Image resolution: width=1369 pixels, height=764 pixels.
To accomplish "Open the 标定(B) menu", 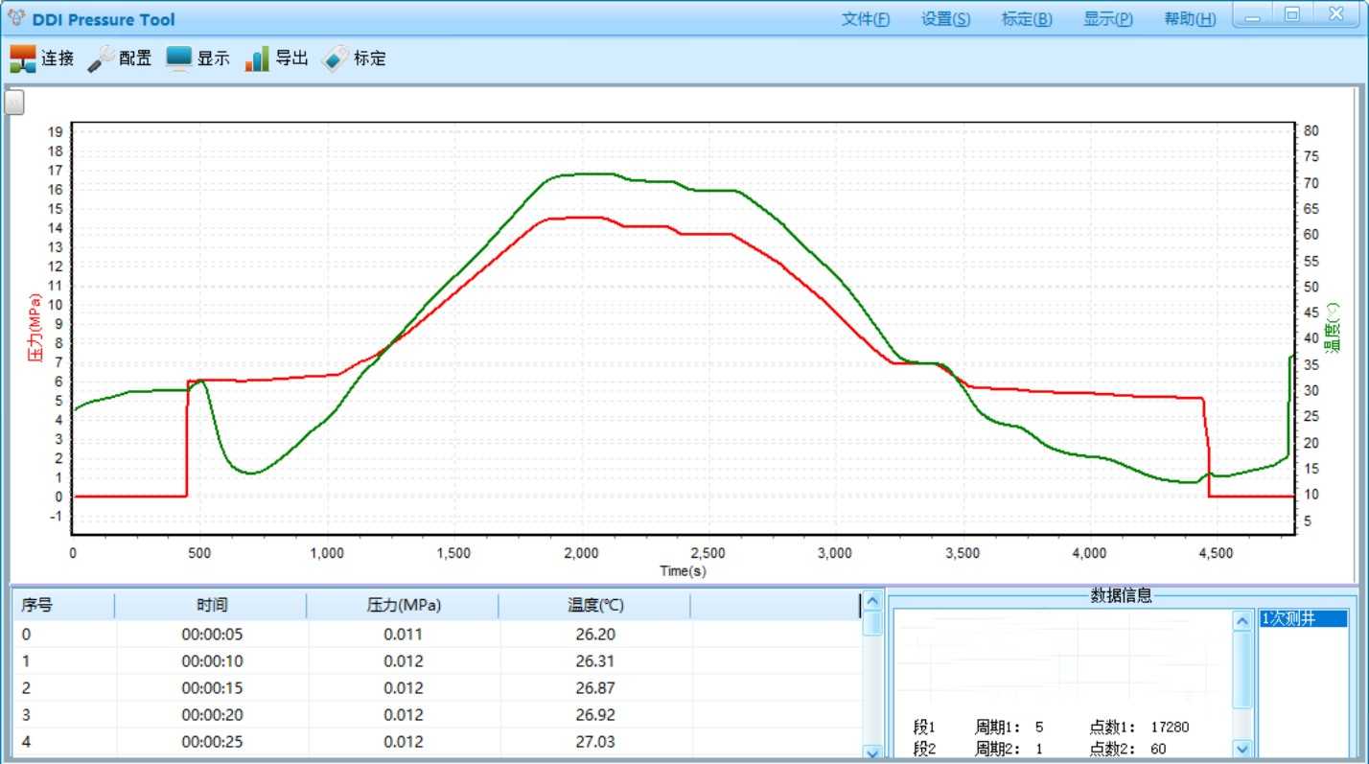I will (1027, 19).
